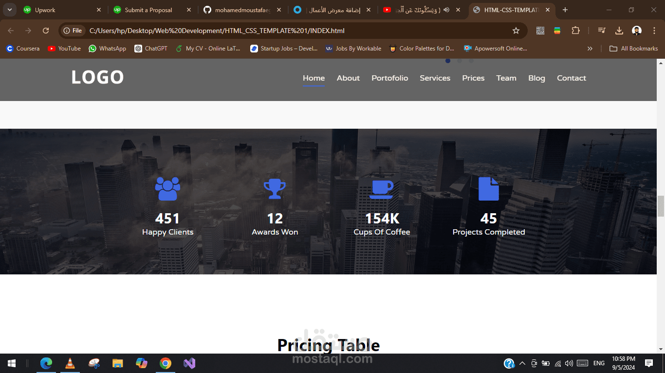Open the Portofolio nav link
665x373 pixels.
tap(389, 78)
